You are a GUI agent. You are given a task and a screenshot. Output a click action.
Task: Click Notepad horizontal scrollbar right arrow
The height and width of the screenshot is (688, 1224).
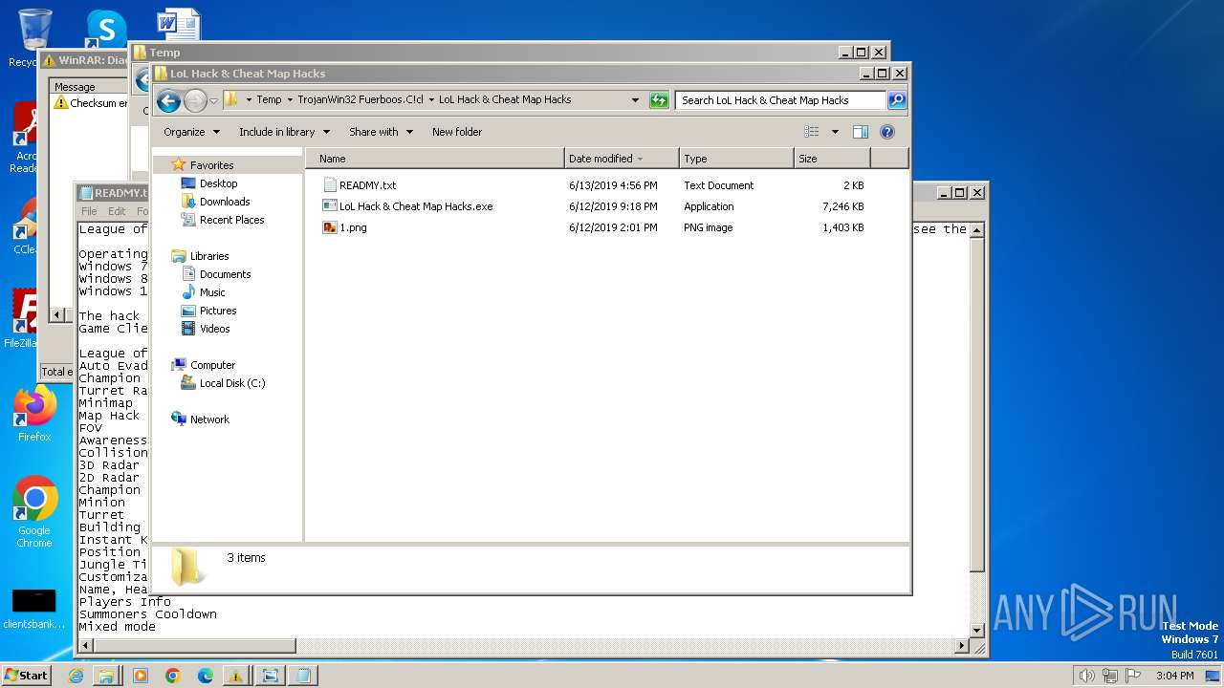[963, 647]
